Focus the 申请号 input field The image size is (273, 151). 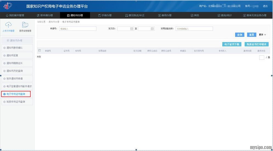click(x=78, y=29)
